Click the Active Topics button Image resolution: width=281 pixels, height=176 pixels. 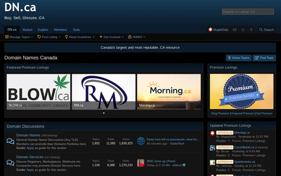point(239,58)
